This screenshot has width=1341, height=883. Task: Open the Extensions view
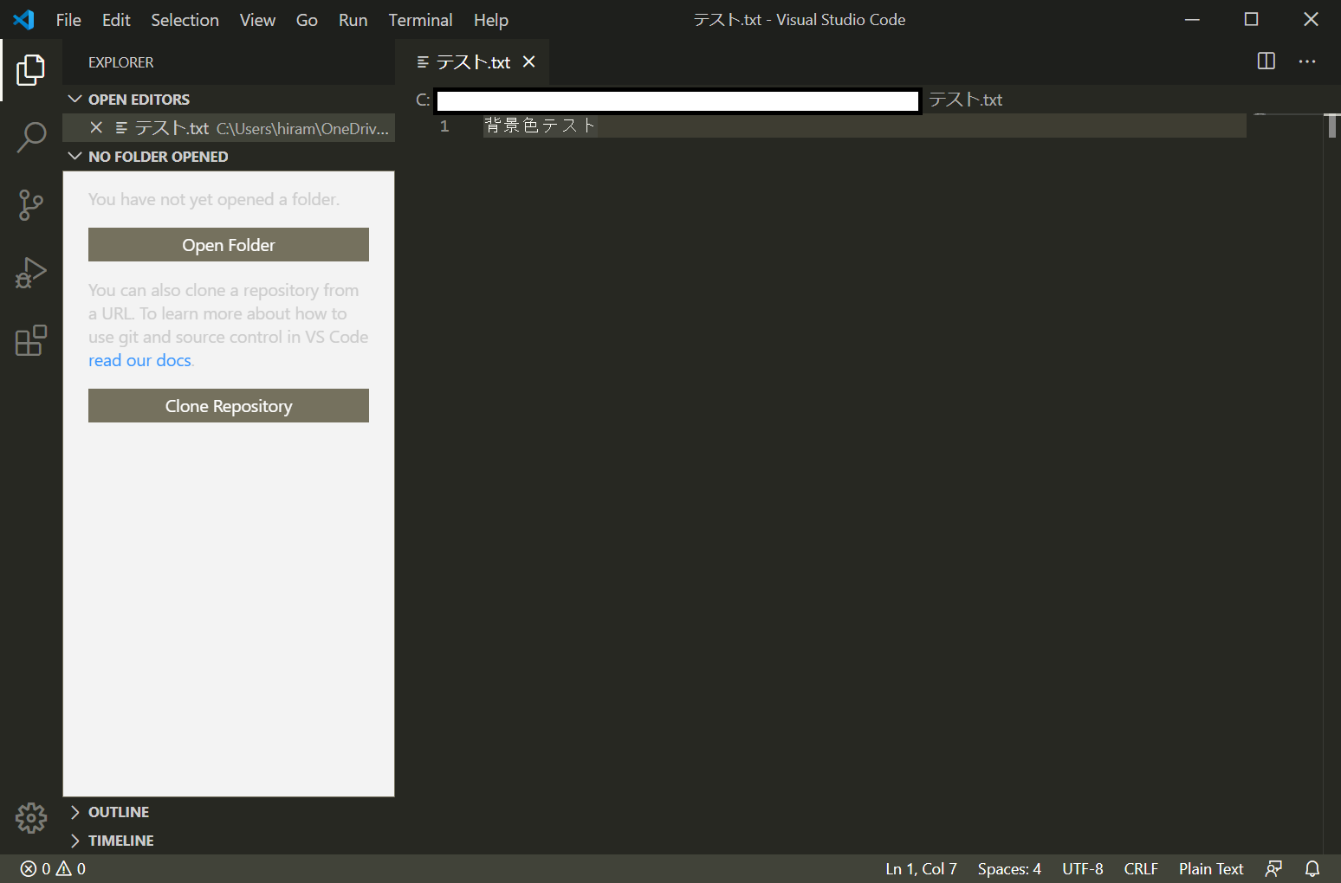[x=30, y=340]
